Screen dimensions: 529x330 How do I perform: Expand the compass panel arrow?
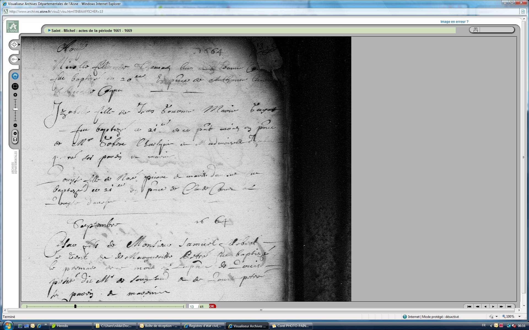[x=19, y=45]
